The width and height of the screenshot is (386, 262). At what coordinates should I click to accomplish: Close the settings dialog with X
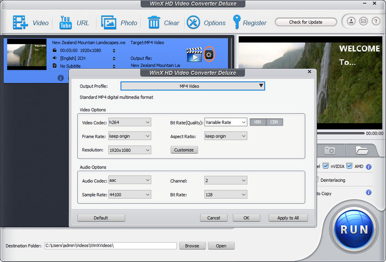pos(309,72)
